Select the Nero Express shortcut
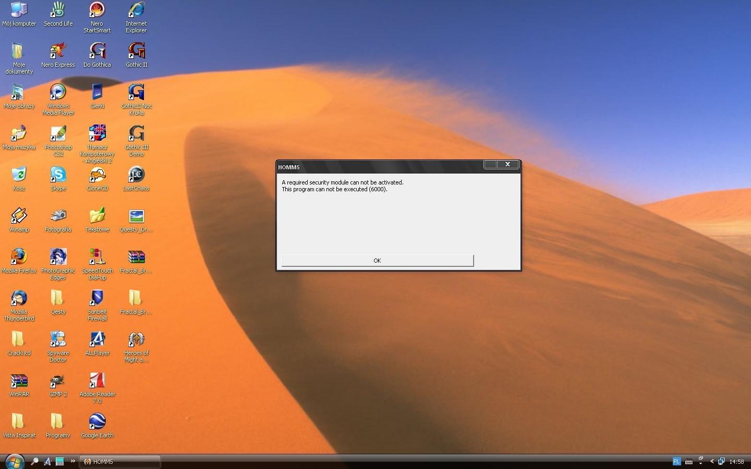 tap(58, 55)
